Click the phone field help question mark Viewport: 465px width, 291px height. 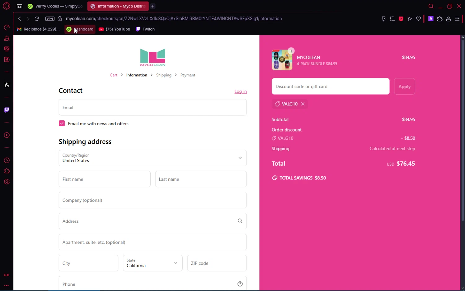point(240,284)
